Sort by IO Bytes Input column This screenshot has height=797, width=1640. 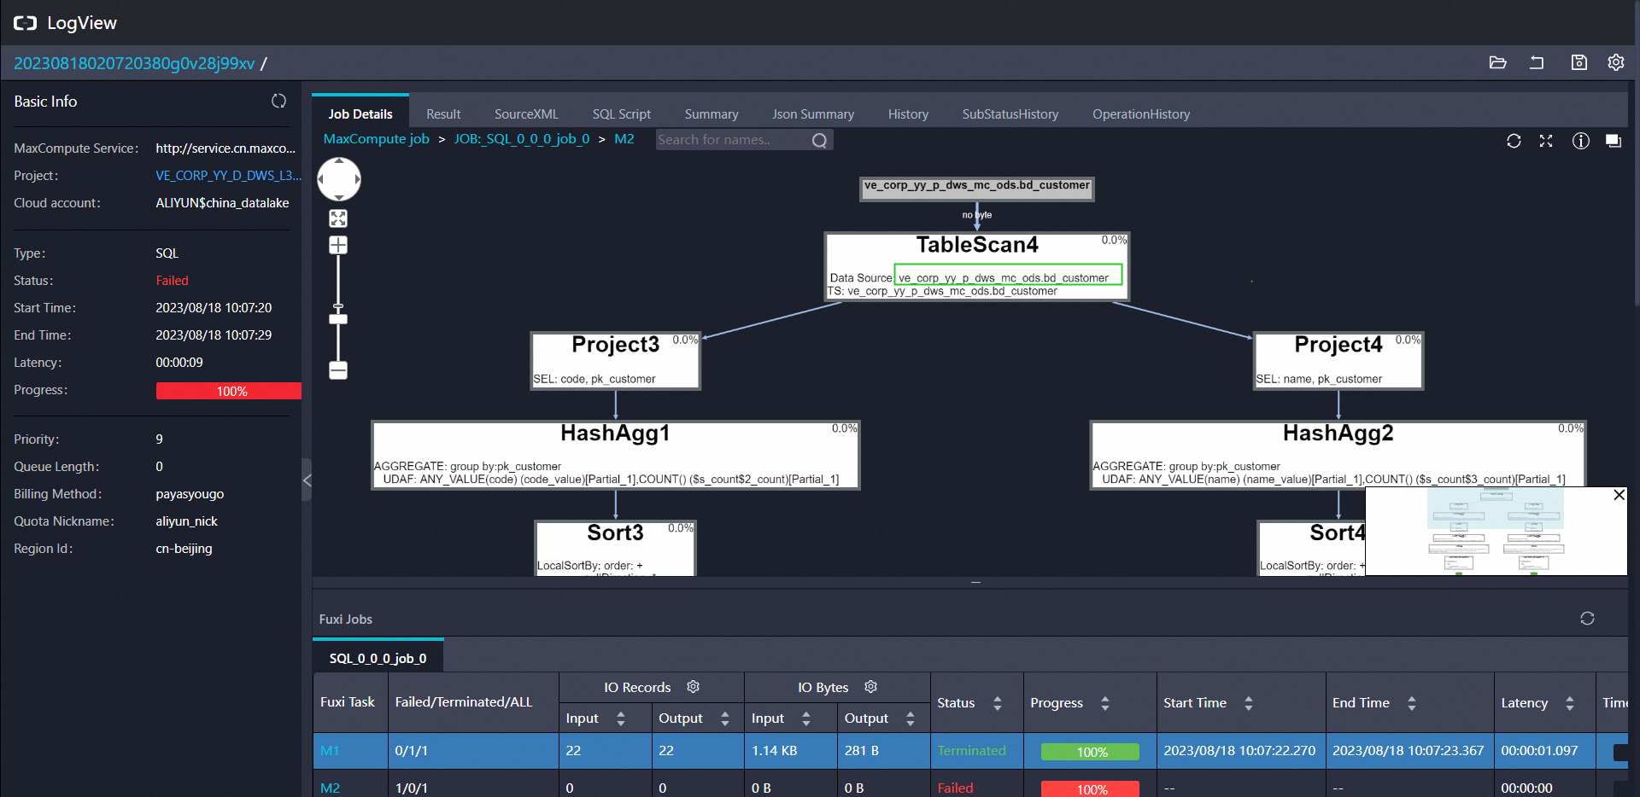click(x=806, y=718)
